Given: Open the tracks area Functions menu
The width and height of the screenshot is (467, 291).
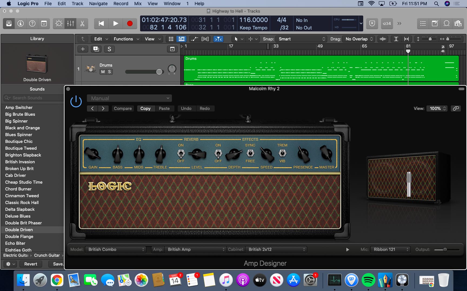Looking at the screenshot, I should click(126, 39).
